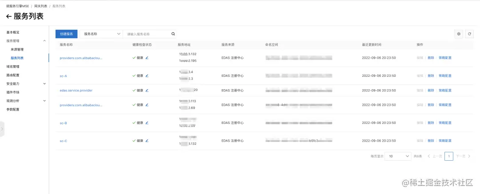Click the search magnifier icon

(173, 34)
